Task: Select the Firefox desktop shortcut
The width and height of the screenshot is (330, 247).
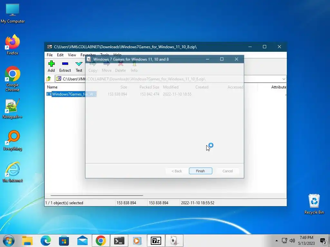Action: (x=13, y=44)
